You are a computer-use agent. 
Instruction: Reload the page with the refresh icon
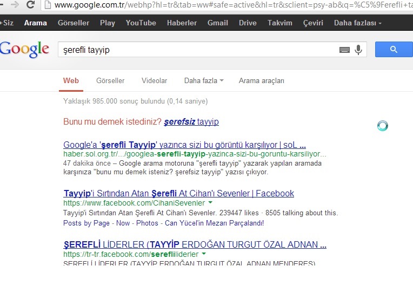coord(31,4)
